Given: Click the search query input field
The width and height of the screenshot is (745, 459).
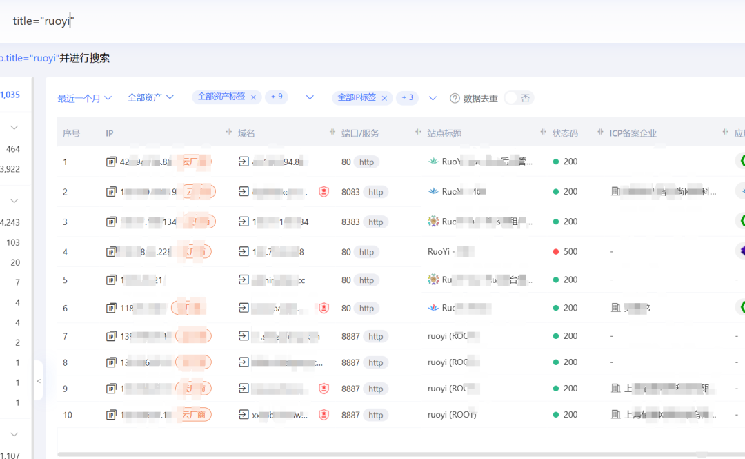Looking at the screenshot, I should pyautogui.click(x=372, y=21).
